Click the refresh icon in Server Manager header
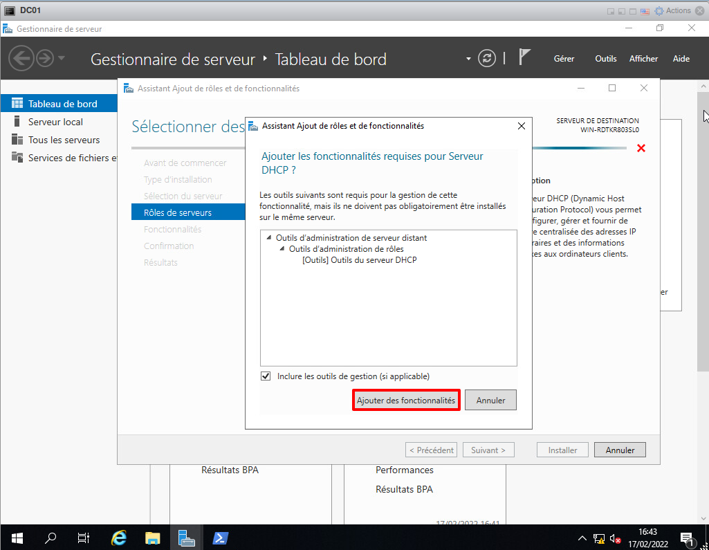 pos(488,59)
